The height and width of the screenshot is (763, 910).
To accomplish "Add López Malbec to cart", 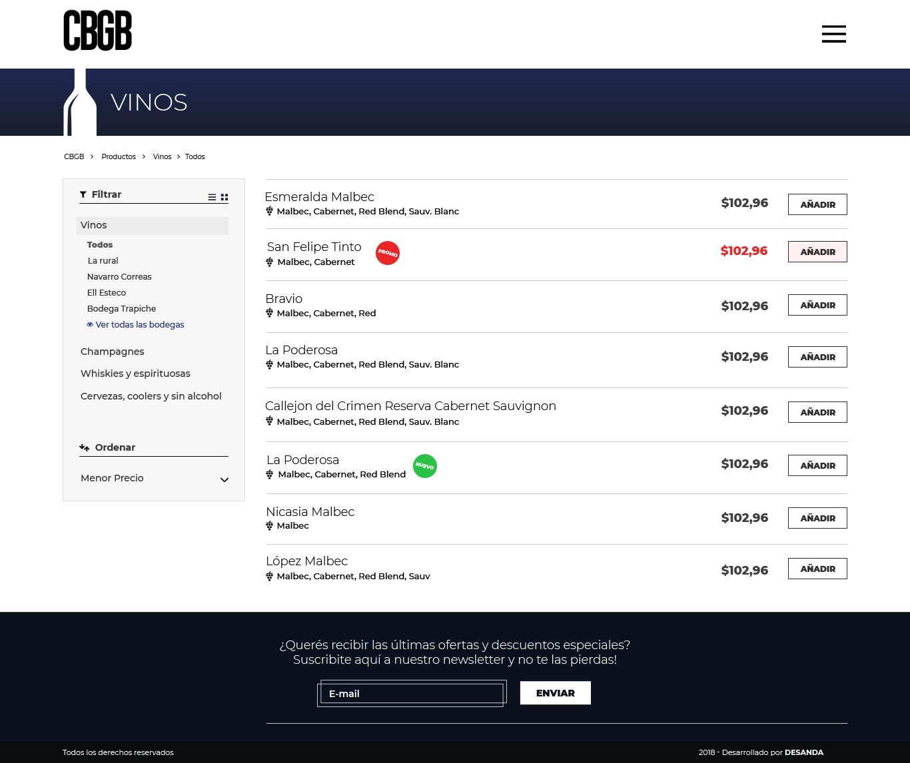I will (x=817, y=569).
